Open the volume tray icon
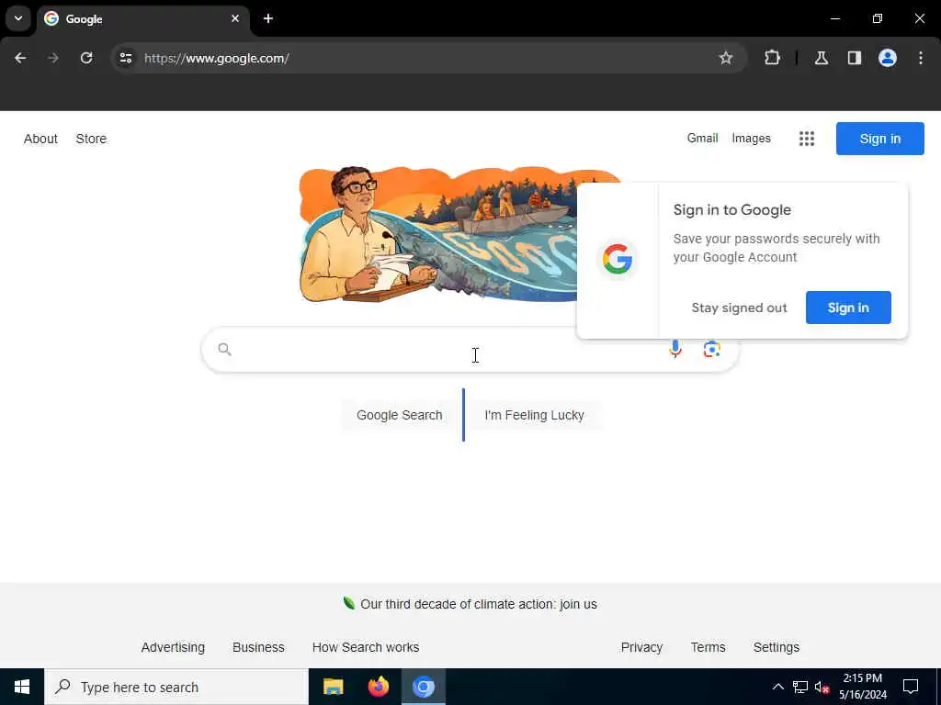The height and width of the screenshot is (705, 941). pyautogui.click(x=822, y=687)
